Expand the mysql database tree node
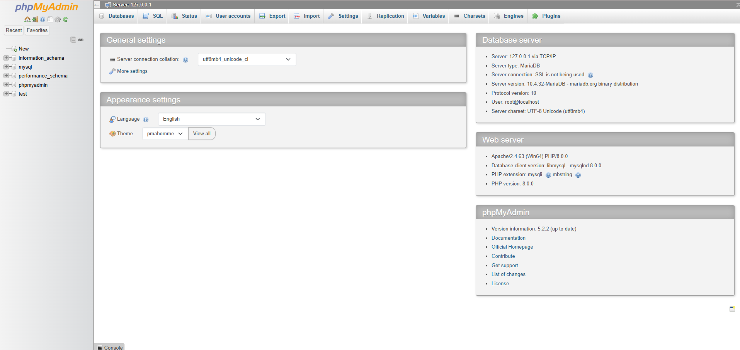This screenshot has width=740, height=350. coord(6,67)
